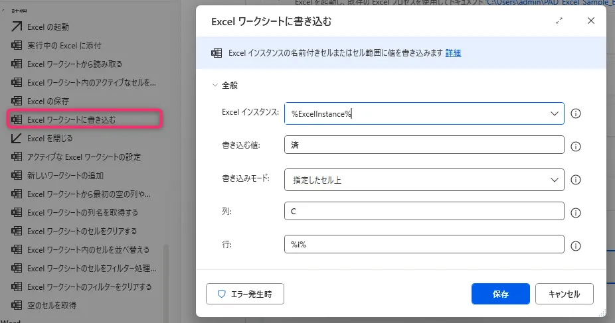The width and height of the screenshot is (615, 323).
Task: Click the 保存 button
Action: pos(500,294)
